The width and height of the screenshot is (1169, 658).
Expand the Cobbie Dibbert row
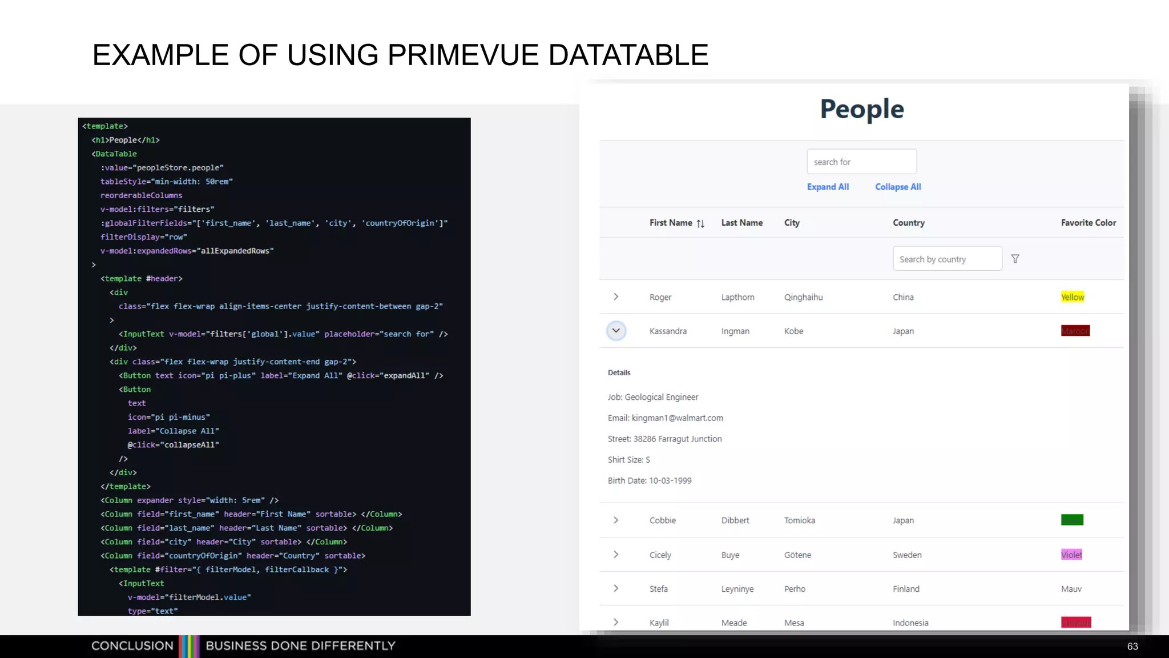pyautogui.click(x=616, y=520)
